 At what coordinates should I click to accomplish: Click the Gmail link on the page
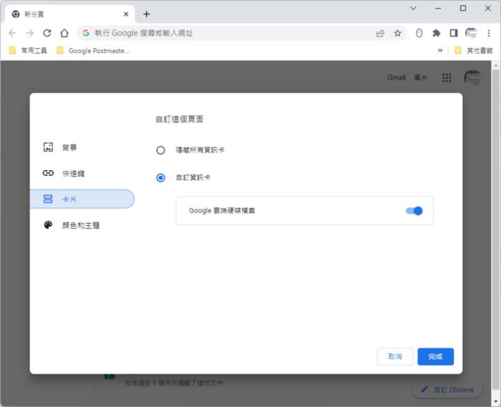click(396, 77)
